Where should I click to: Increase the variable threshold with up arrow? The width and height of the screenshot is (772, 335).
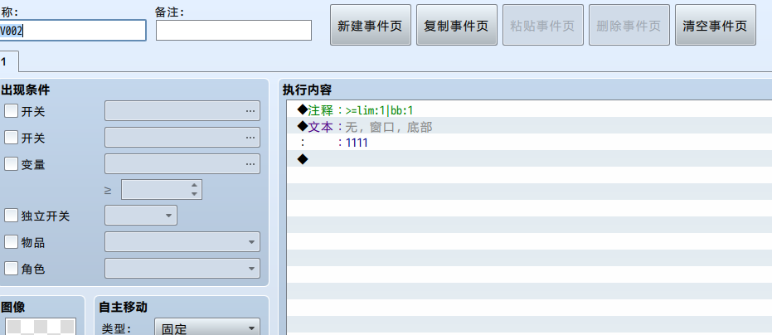click(195, 186)
